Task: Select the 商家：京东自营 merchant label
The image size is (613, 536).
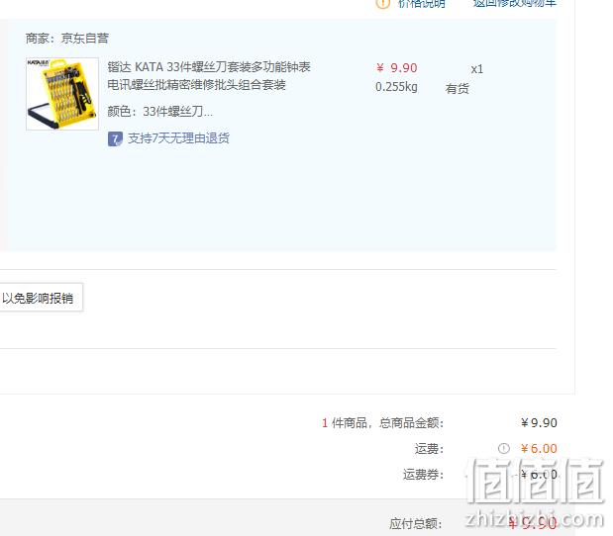Action: [x=67, y=39]
